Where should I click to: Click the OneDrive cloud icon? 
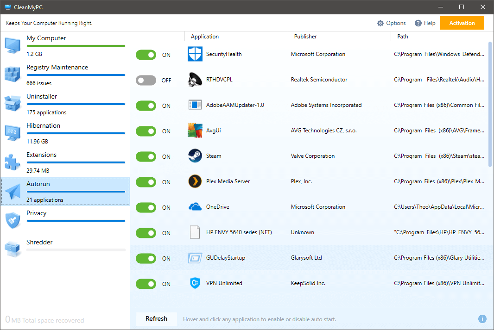[x=195, y=207]
